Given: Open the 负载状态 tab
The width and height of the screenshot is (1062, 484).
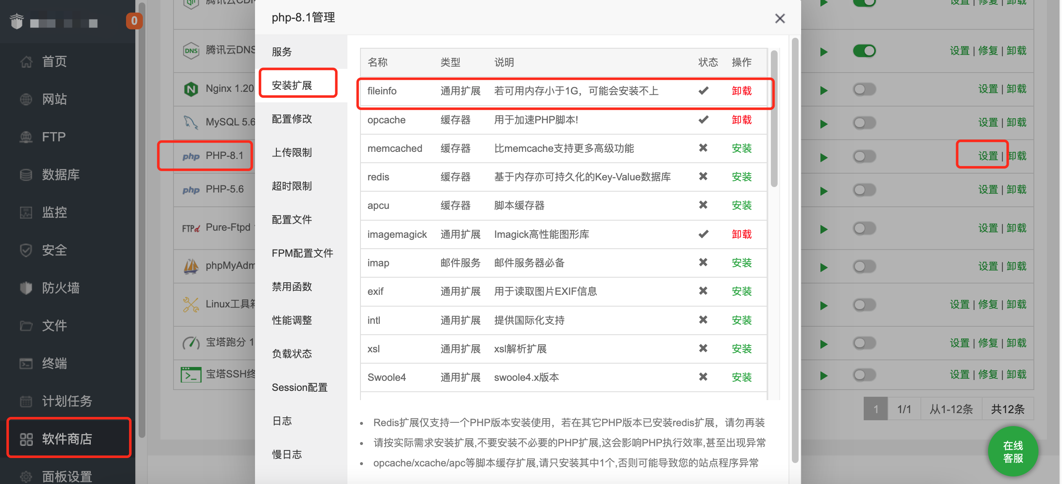Looking at the screenshot, I should [x=292, y=354].
